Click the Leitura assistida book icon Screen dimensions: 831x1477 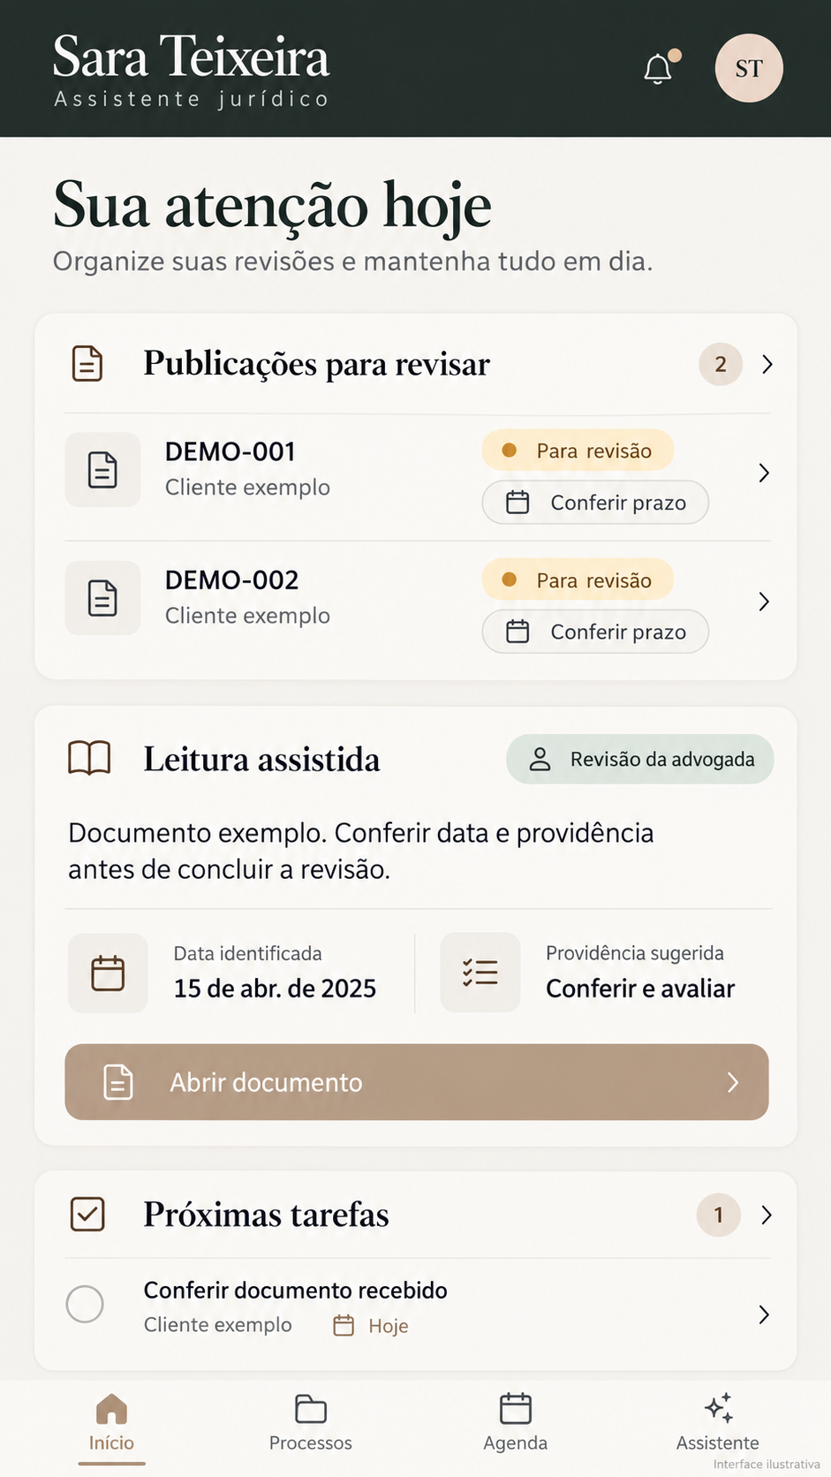coord(89,758)
